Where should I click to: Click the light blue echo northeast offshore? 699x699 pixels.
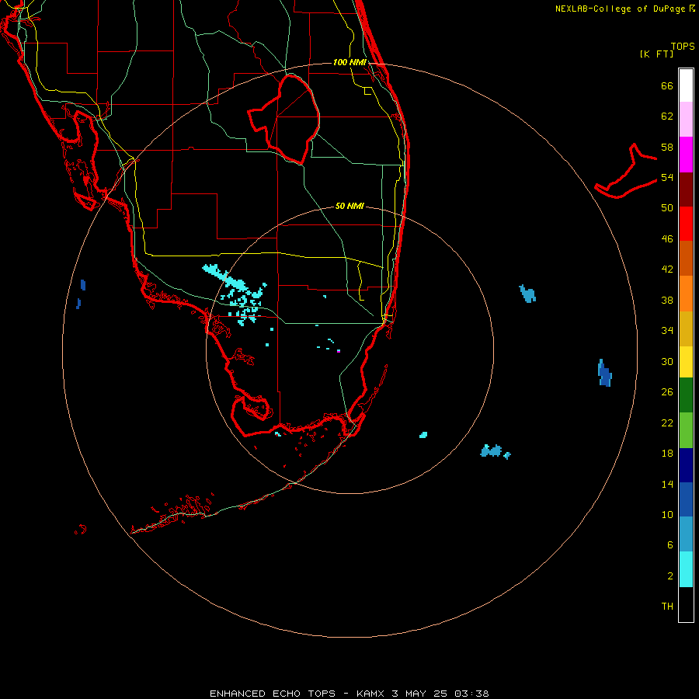point(527,294)
